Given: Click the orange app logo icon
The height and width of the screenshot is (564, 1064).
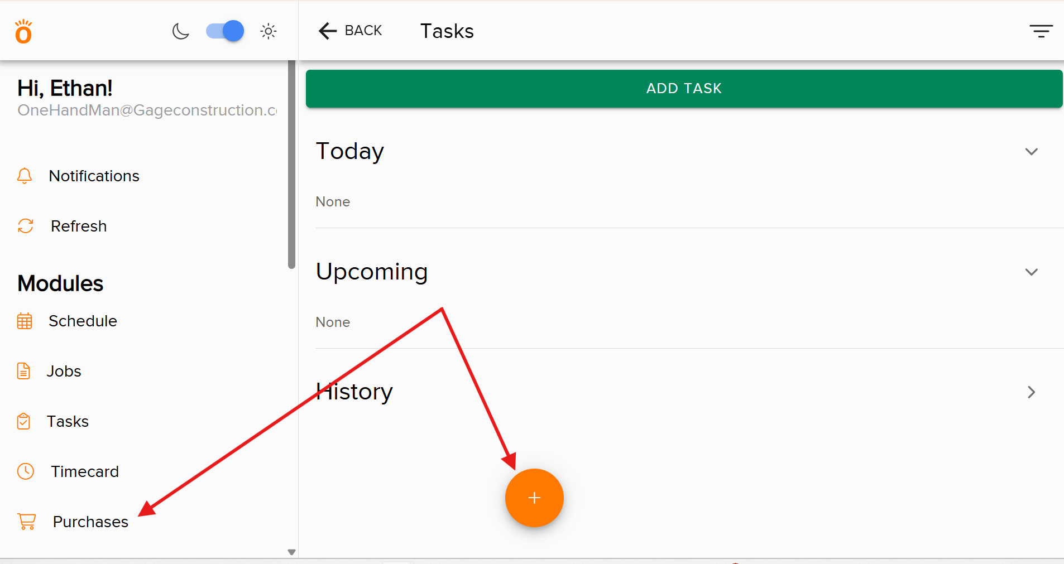Looking at the screenshot, I should pos(23,32).
